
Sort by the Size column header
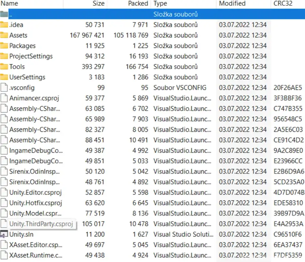pyautogui.click(x=98, y=4)
